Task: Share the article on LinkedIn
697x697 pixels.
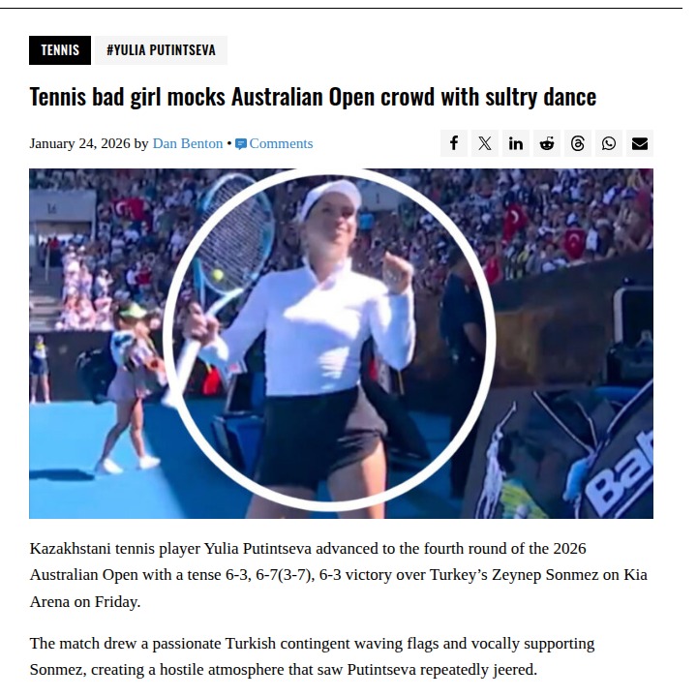Action: [516, 143]
